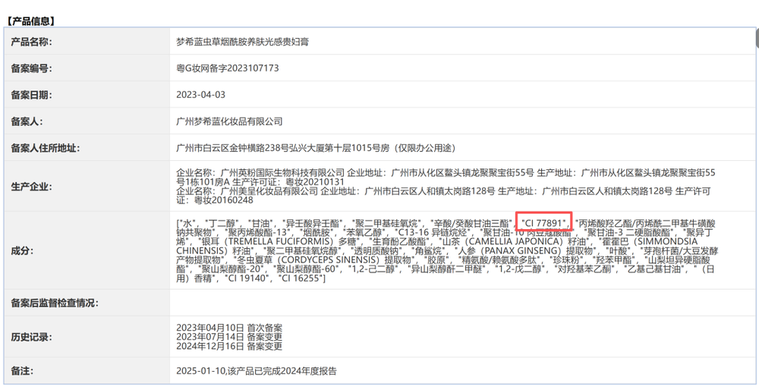
Task: Select the 备案后监督检查情况 row label
Action: (54, 304)
